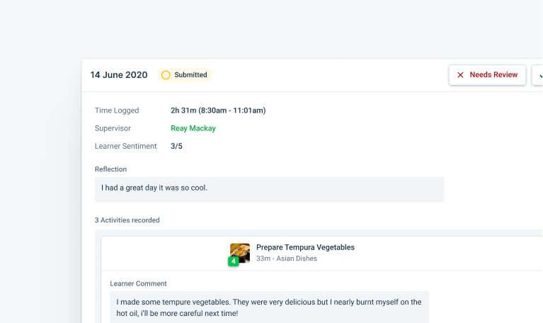The width and height of the screenshot is (543, 323).
Task: Click the Asian Dishes category text
Action: pyautogui.click(x=297, y=259)
